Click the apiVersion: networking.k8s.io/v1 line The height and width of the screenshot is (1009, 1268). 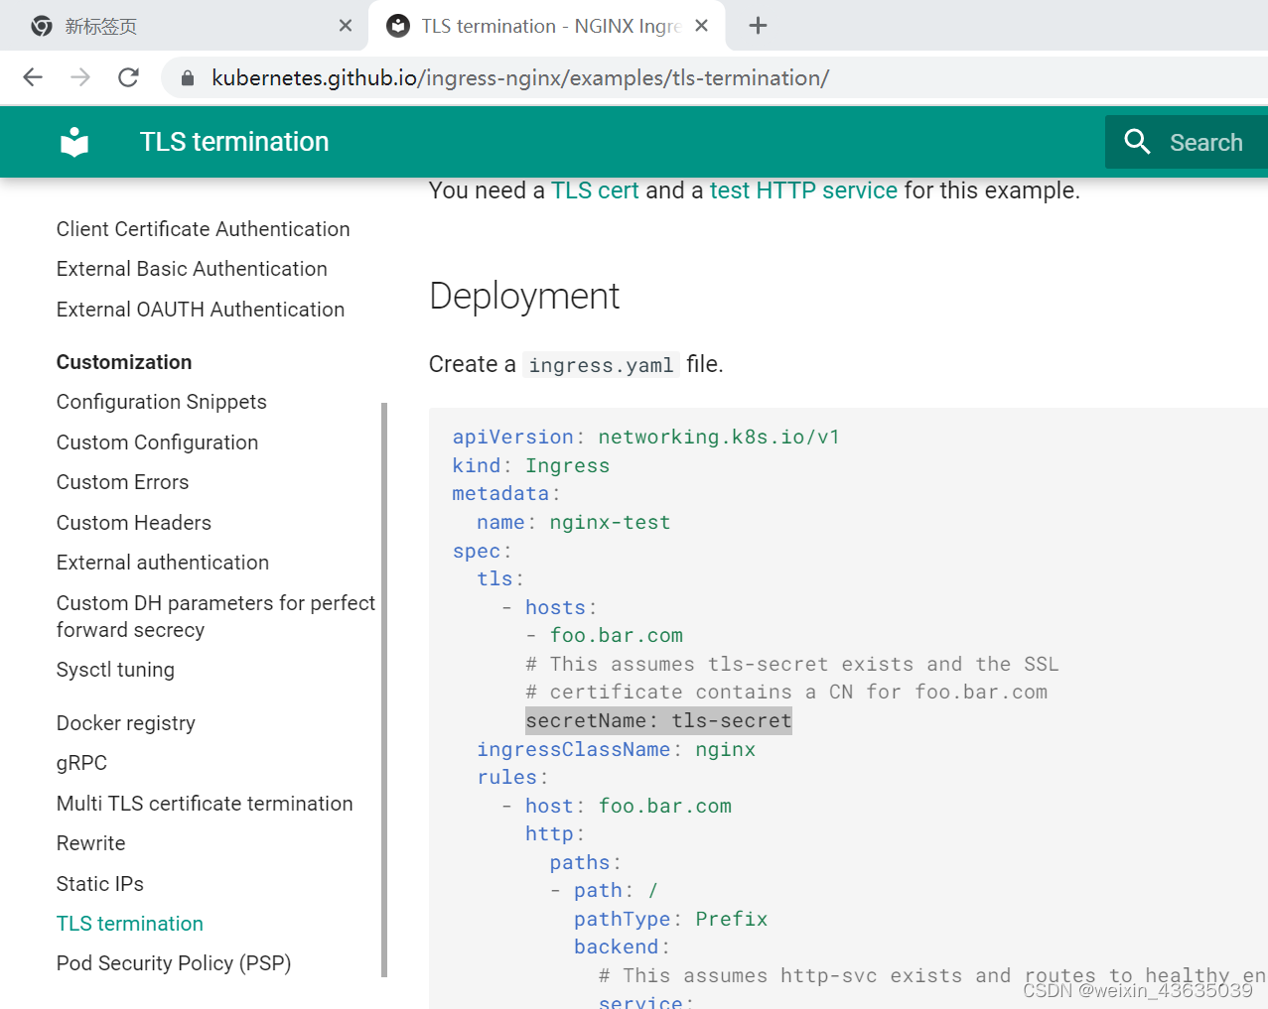click(646, 437)
